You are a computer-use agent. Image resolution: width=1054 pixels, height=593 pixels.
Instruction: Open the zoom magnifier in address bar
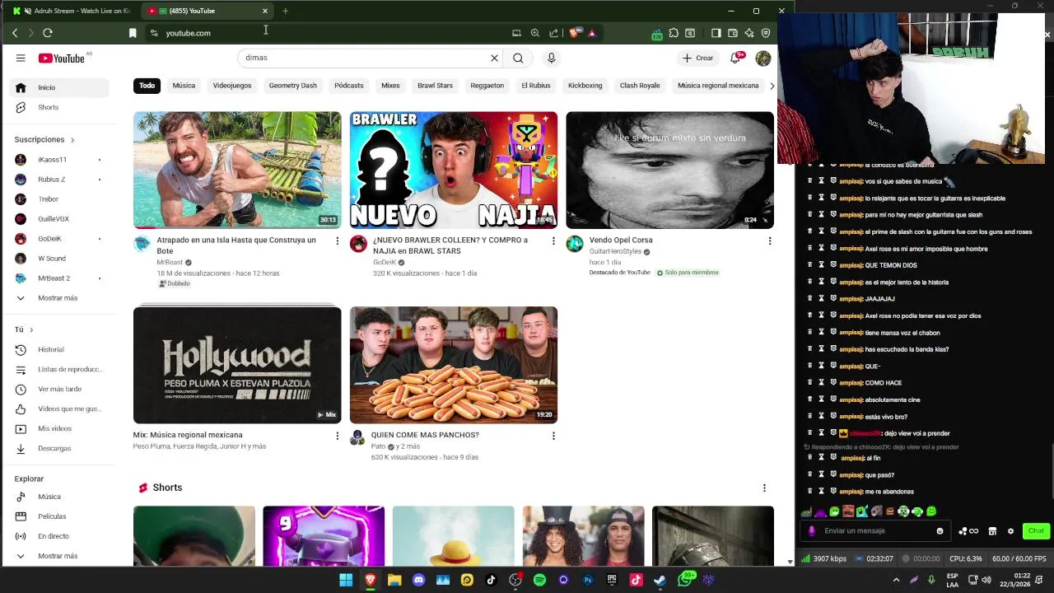(535, 33)
